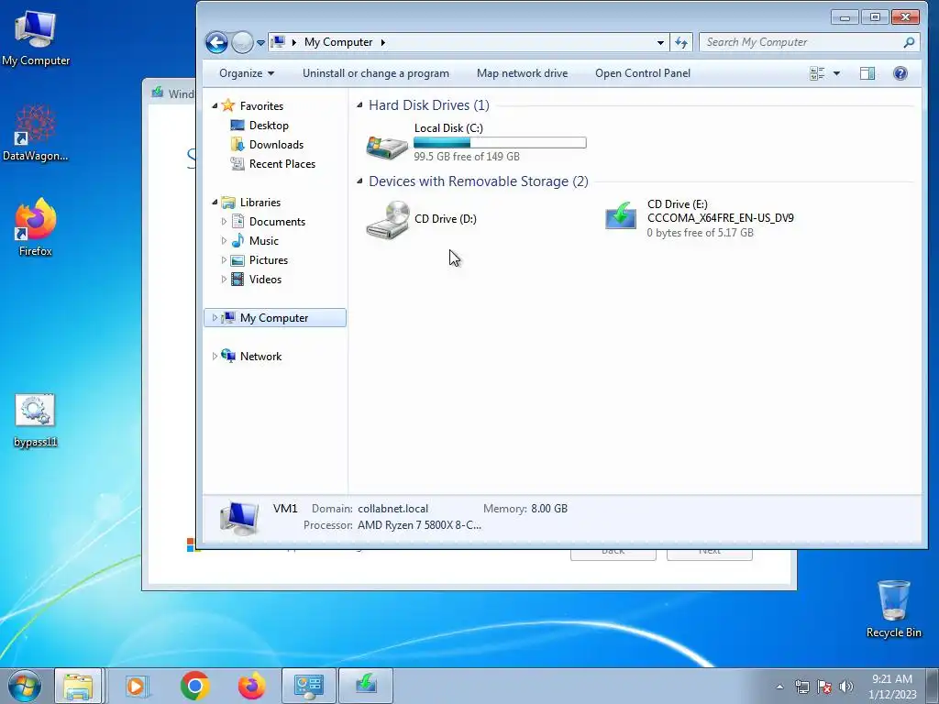Click the Local Disk usage bar

click(x=500, y=142)
